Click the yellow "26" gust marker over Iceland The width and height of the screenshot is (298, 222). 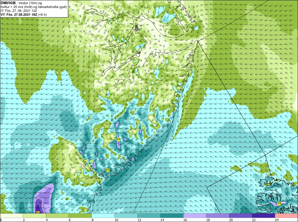coord(279,203)
